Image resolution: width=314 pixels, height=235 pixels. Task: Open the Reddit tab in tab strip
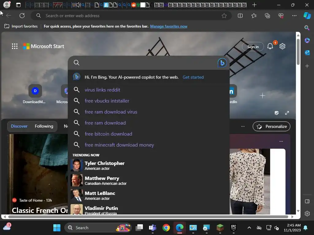pos(134,5)
